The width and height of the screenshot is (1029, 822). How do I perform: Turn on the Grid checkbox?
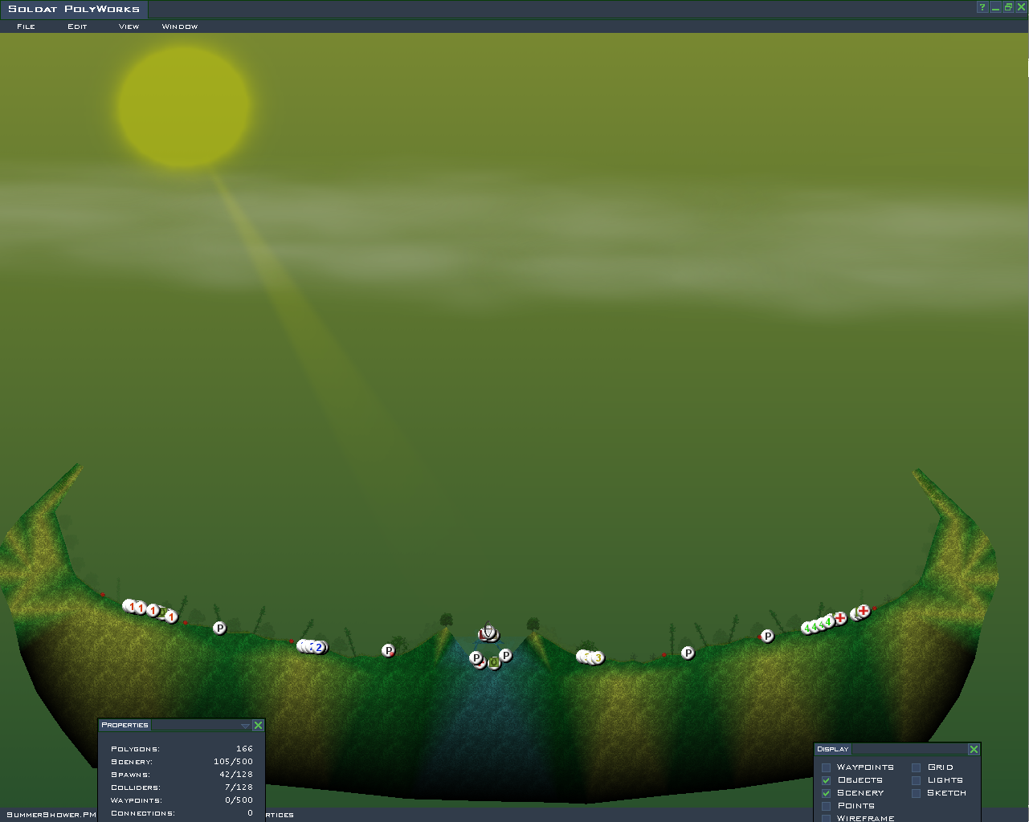(916, 767)
